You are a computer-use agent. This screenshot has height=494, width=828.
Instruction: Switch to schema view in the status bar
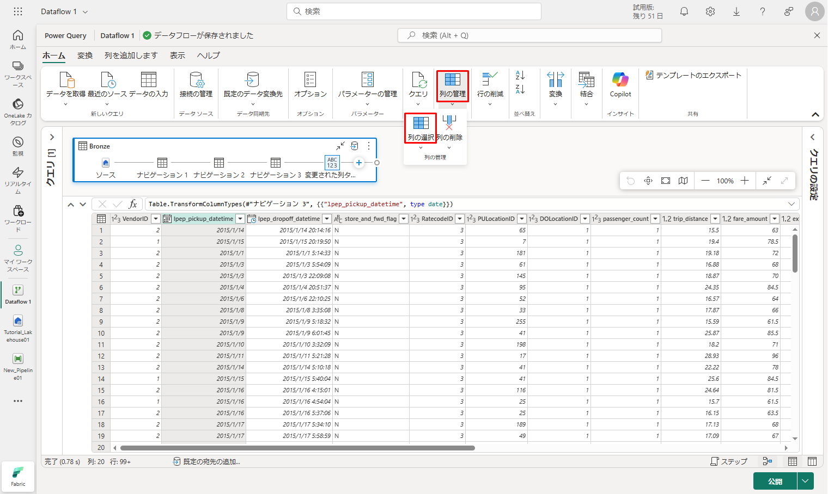tap(812, 461)
